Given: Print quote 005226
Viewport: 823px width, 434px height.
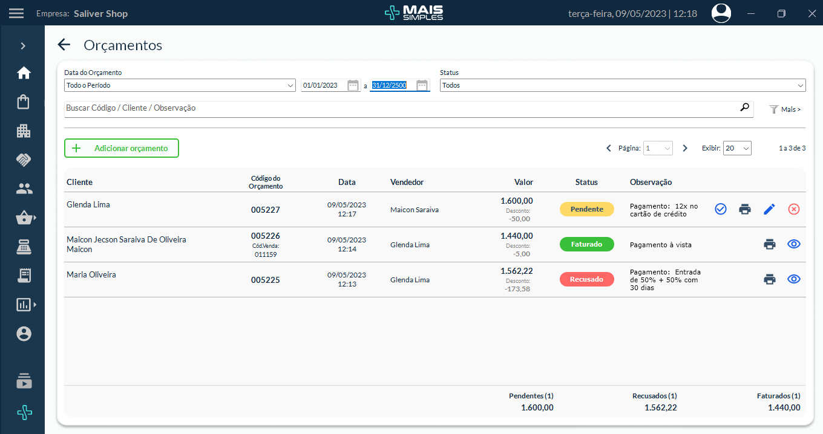Looking at the screenshot, I should click(769, 244).
